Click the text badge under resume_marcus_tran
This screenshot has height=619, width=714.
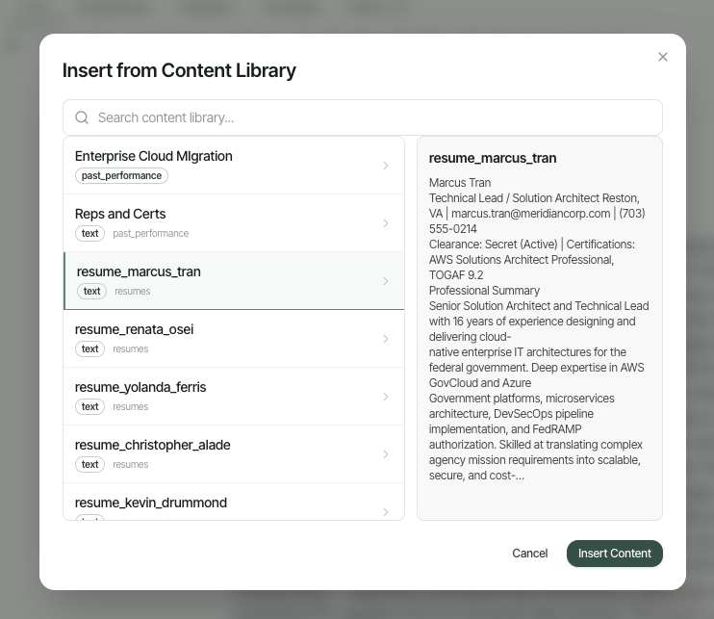91,291
